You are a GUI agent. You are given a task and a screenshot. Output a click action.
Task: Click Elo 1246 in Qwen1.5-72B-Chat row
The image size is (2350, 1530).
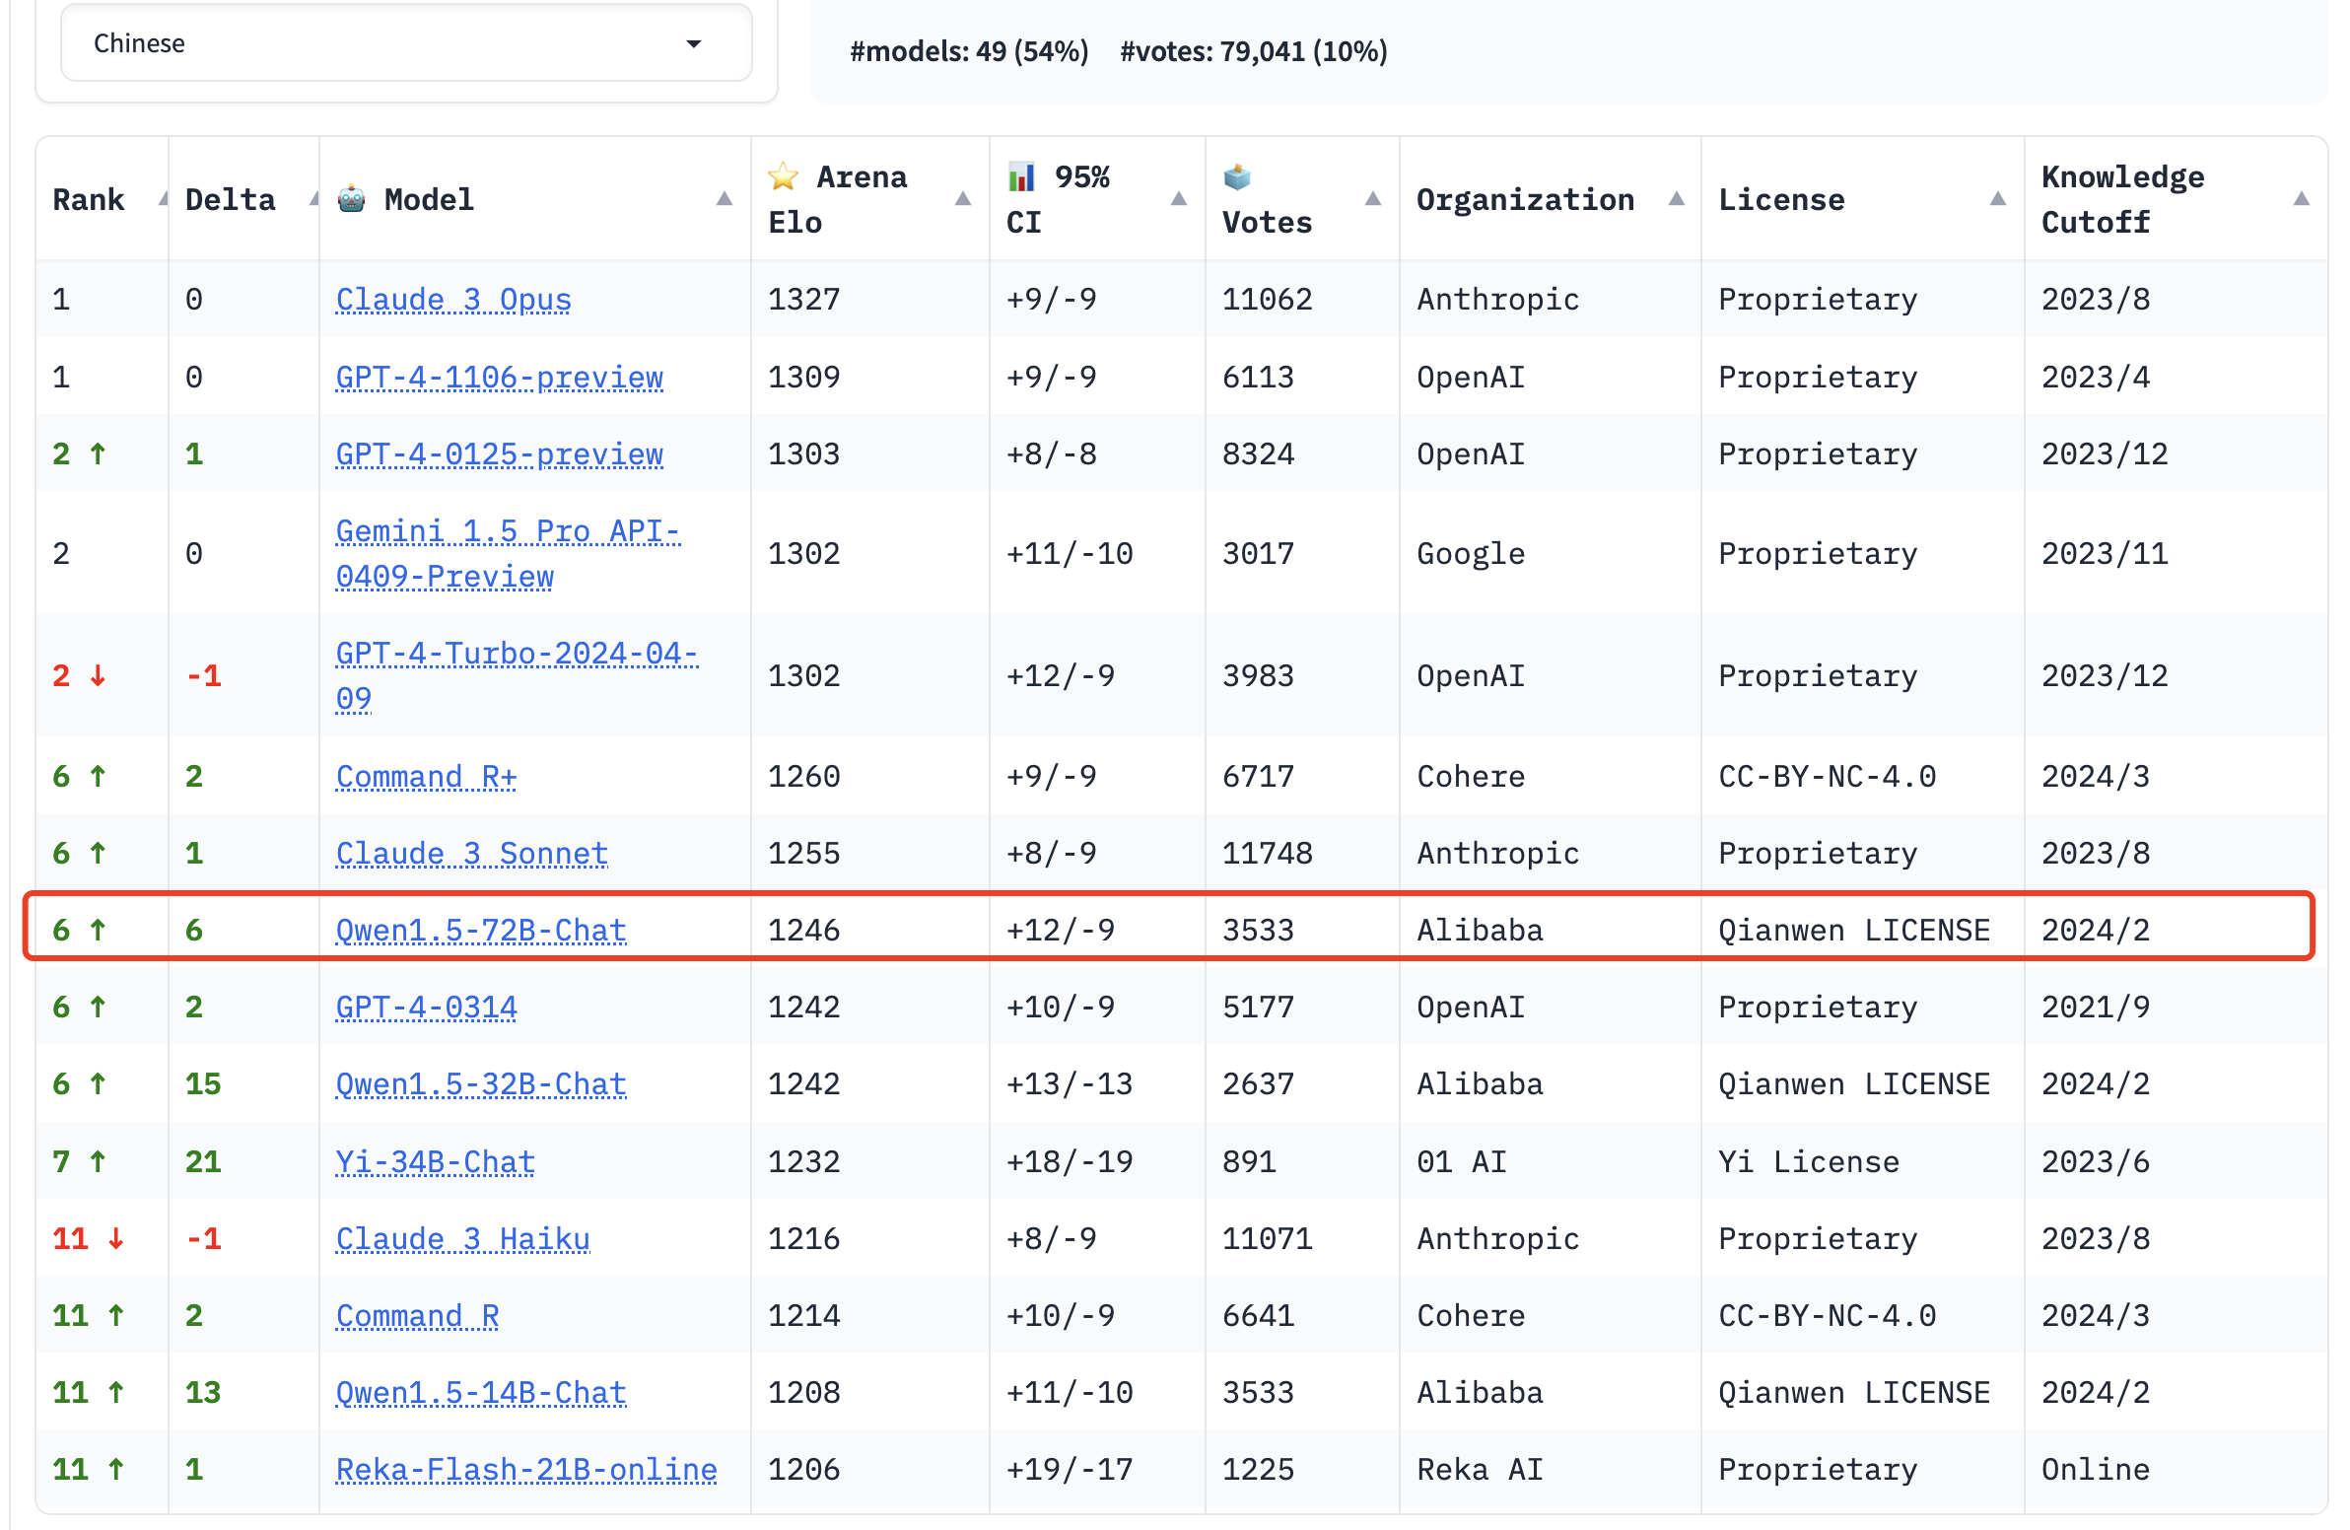[x=803, y=931]
